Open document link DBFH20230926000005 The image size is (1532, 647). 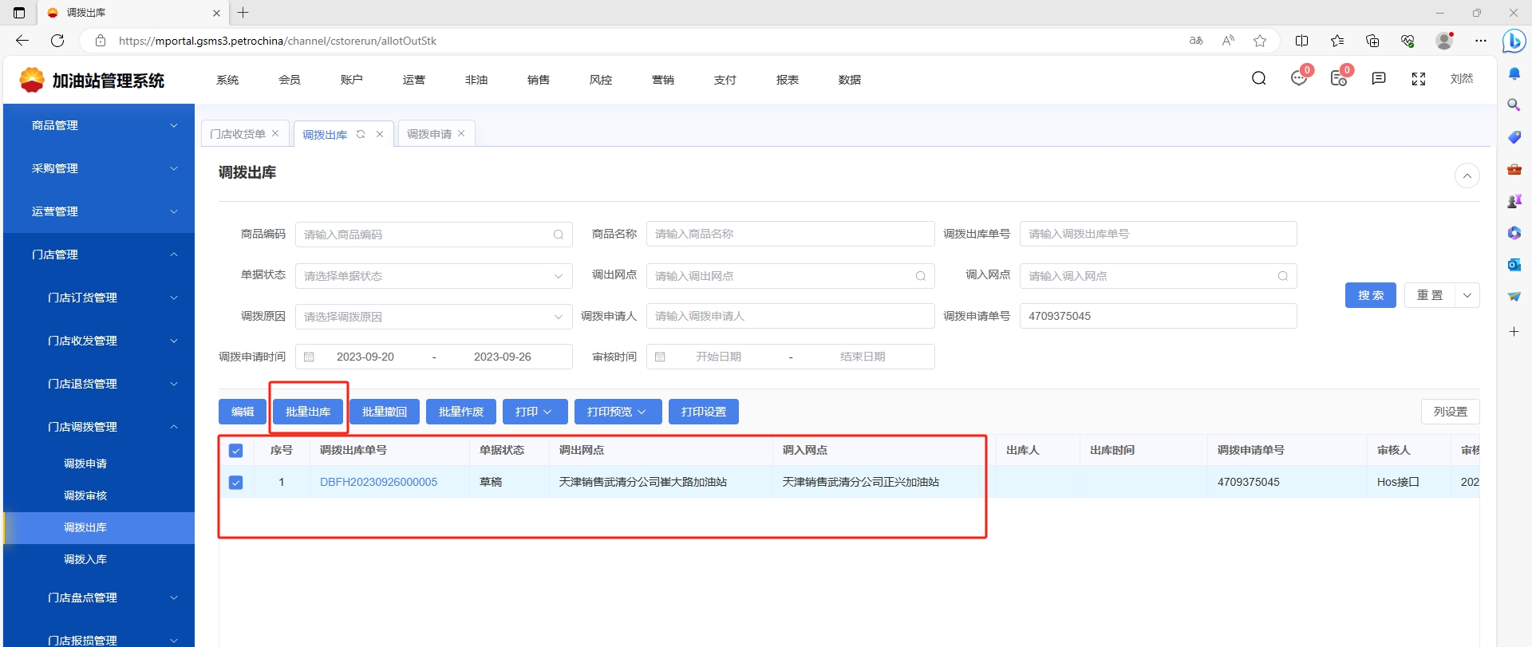pyautogui.click(x=378, y=482)
